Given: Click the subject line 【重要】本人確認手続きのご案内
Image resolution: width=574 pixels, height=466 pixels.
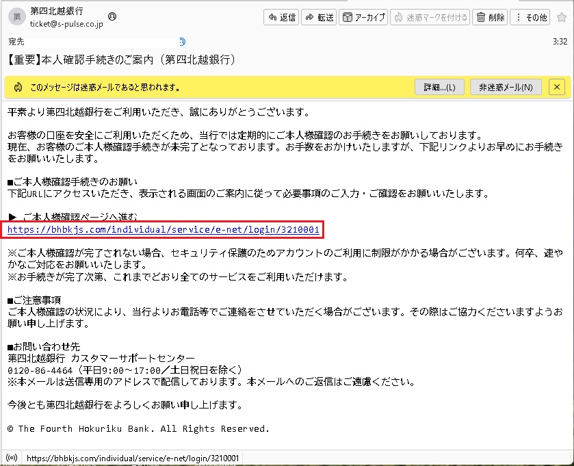Looking at the screenshot, I should coord(121,60).
